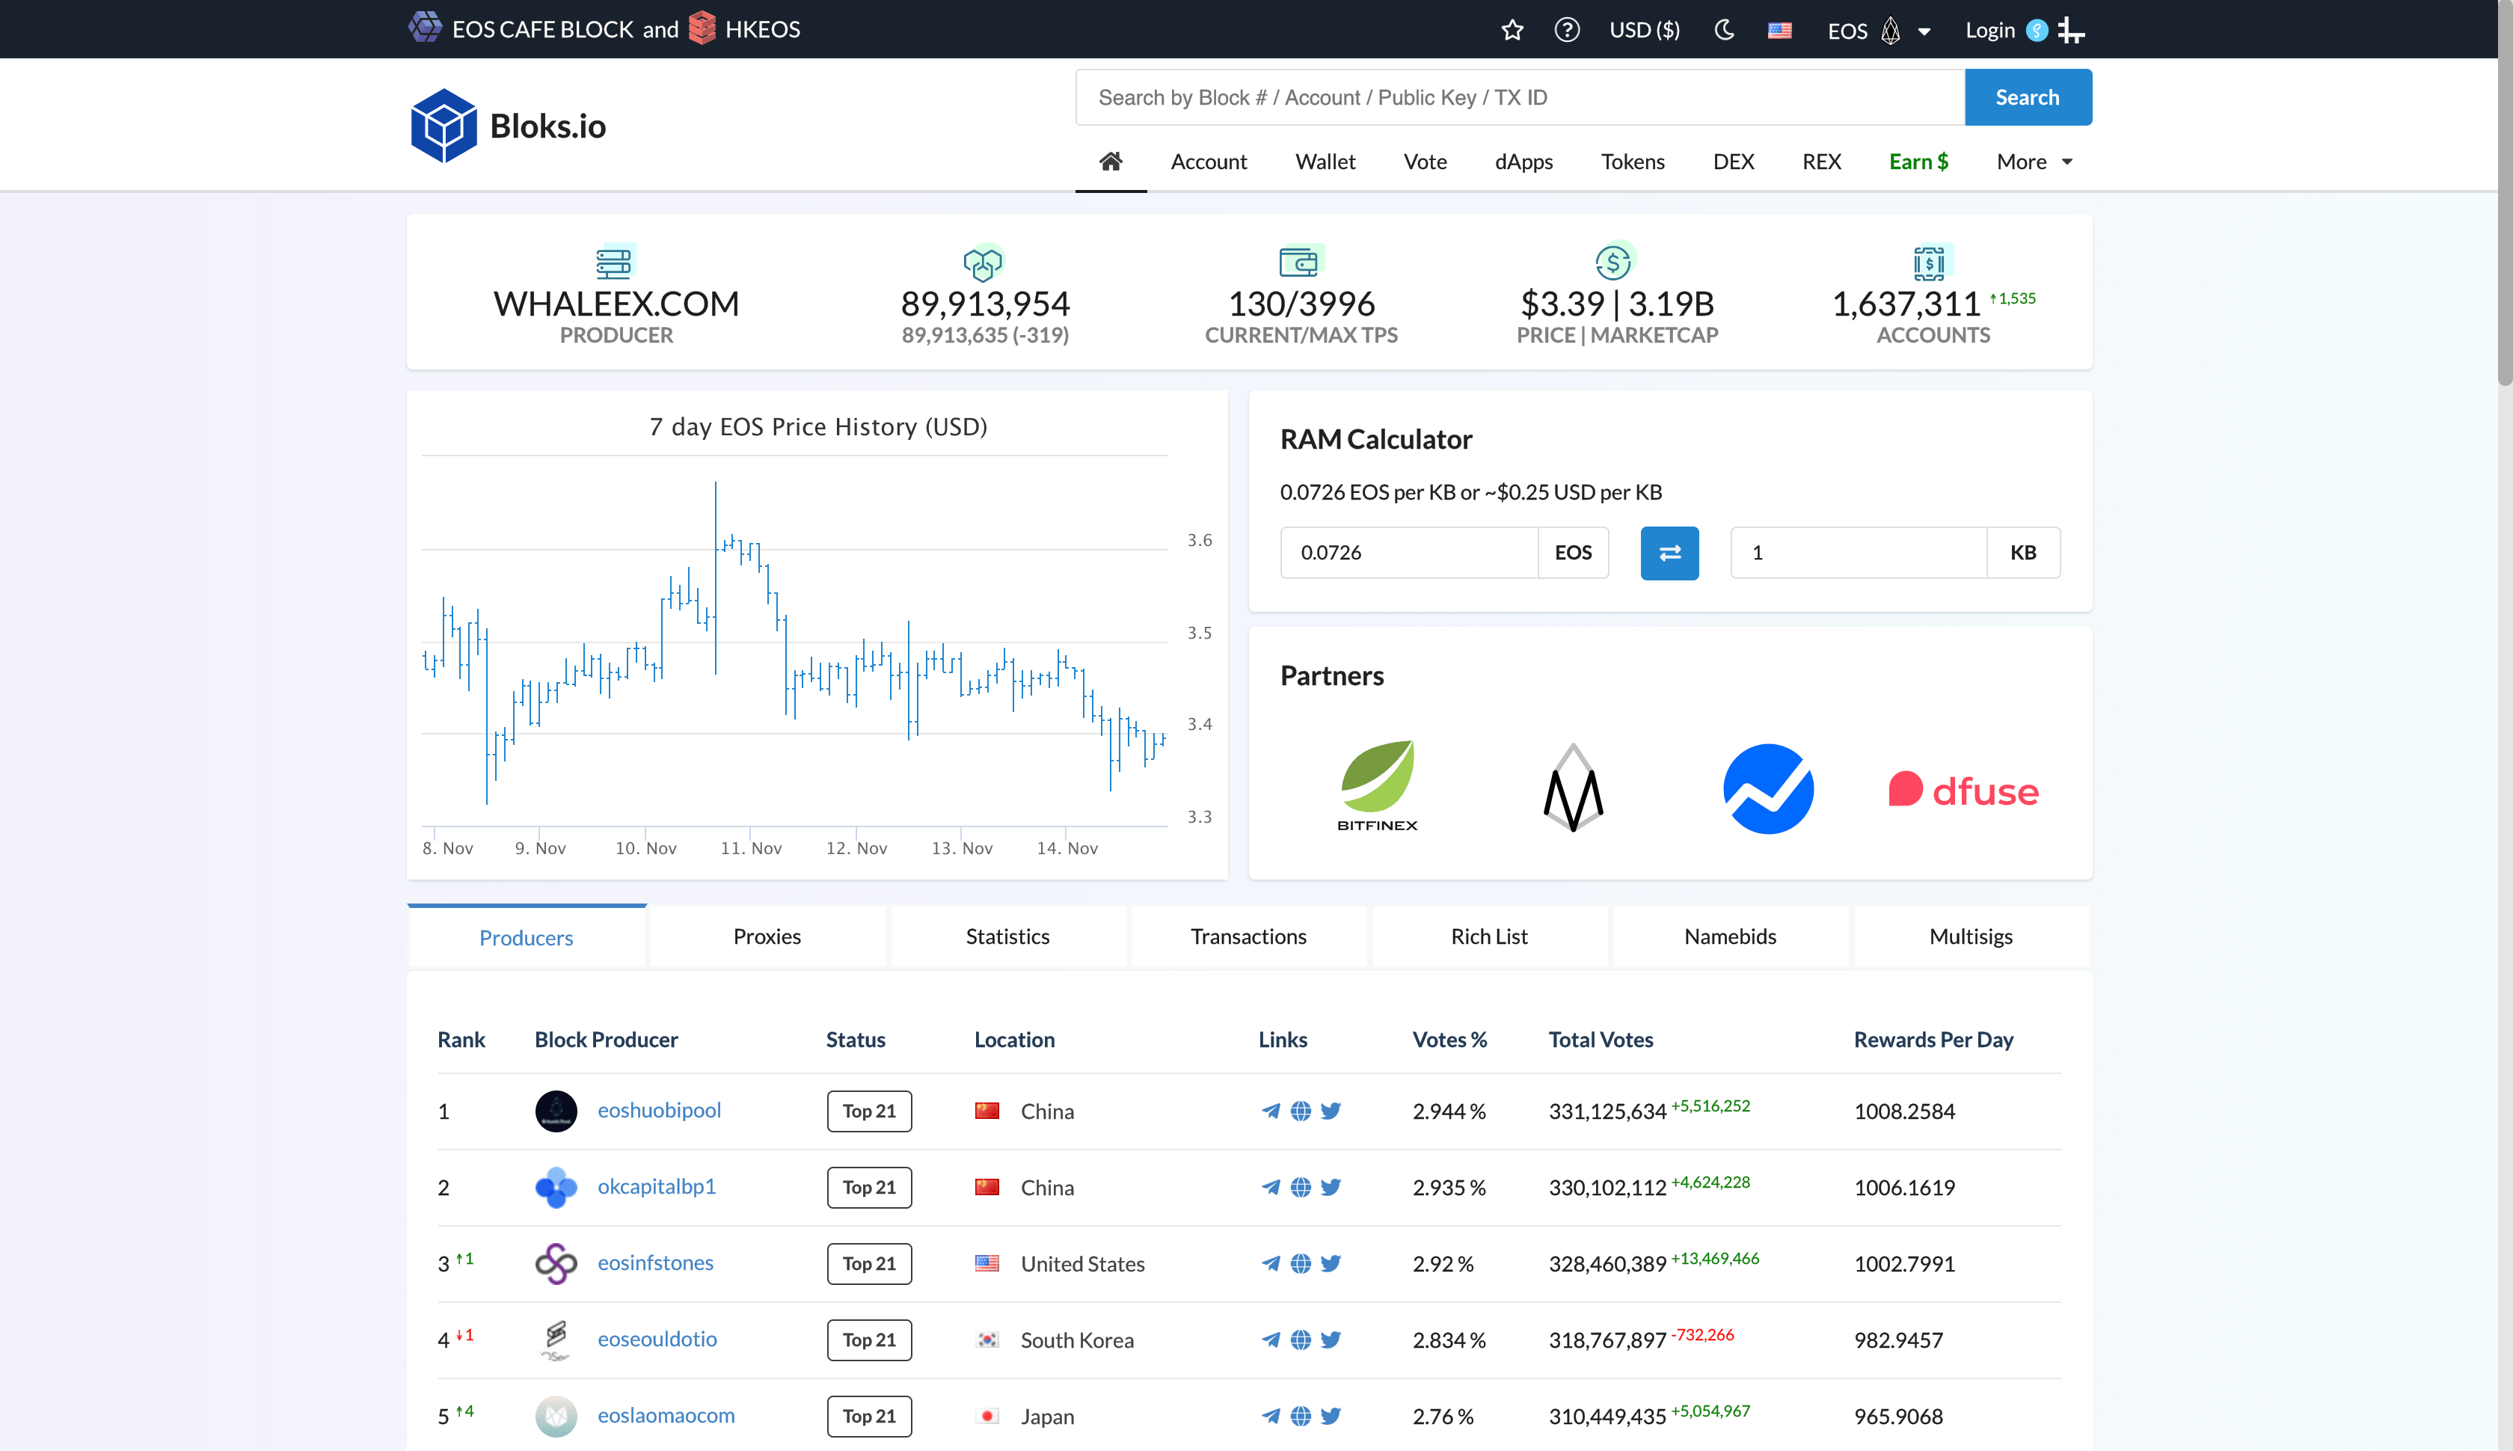Viewport: 2513px width, 1451px height.
Task: Click the home icon in navigation
Action: [1110, 162]
